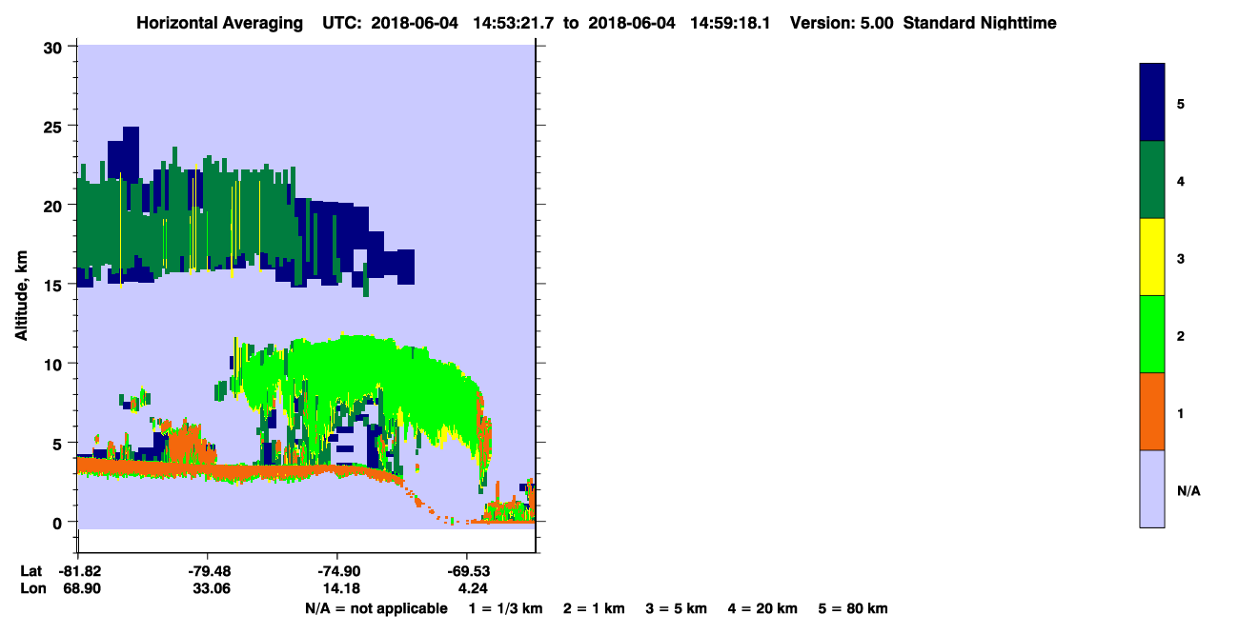This screenshot has height=635, width=1239.
Task: Click latitude value -81.82
Action: pos(78,571)
